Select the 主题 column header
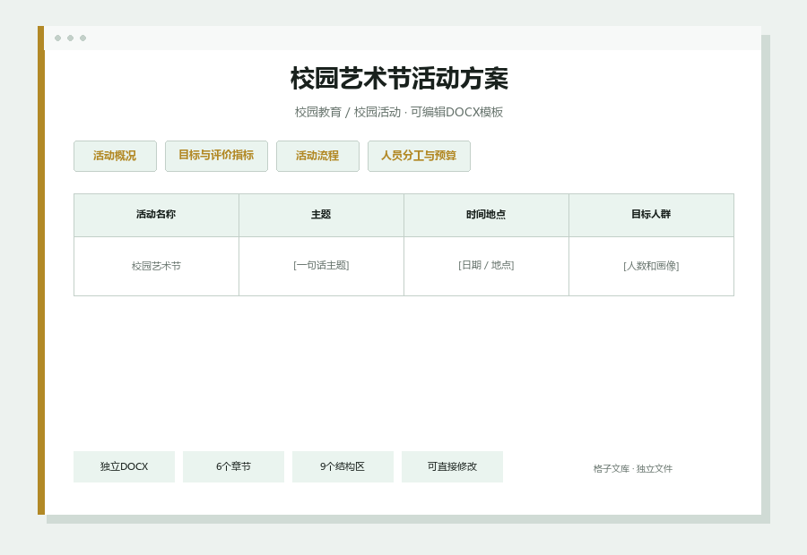807x555 pixels. [x=321, y=215]
